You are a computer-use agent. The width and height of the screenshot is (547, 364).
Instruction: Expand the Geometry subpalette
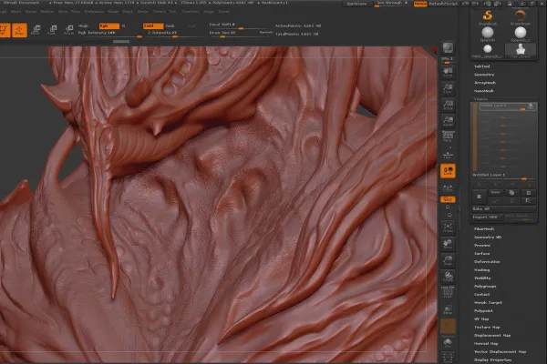click(x=484, y=75)
